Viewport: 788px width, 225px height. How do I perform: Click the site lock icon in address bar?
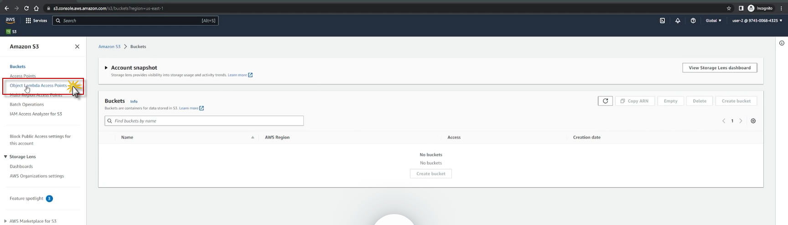click(x=48, y=8)
